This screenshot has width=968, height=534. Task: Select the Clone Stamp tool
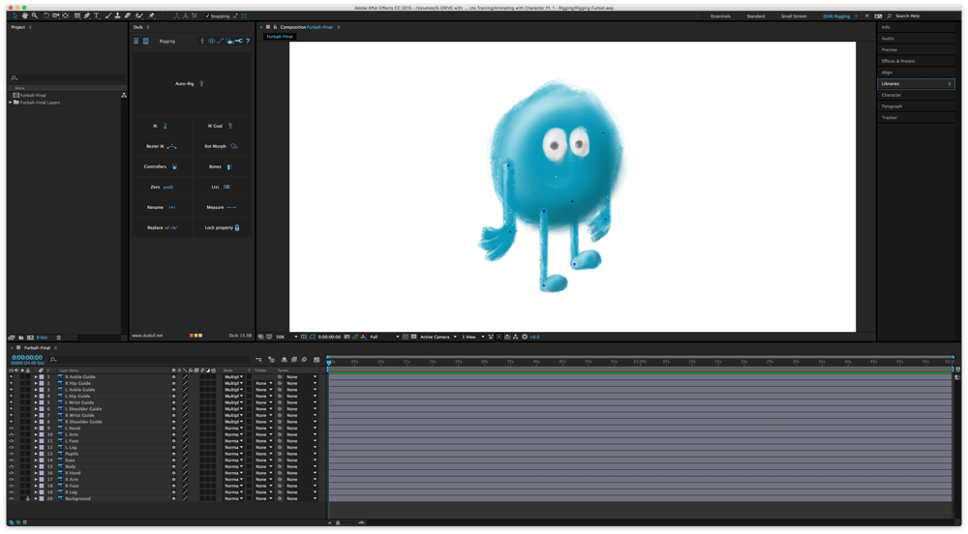coord(118,15)
